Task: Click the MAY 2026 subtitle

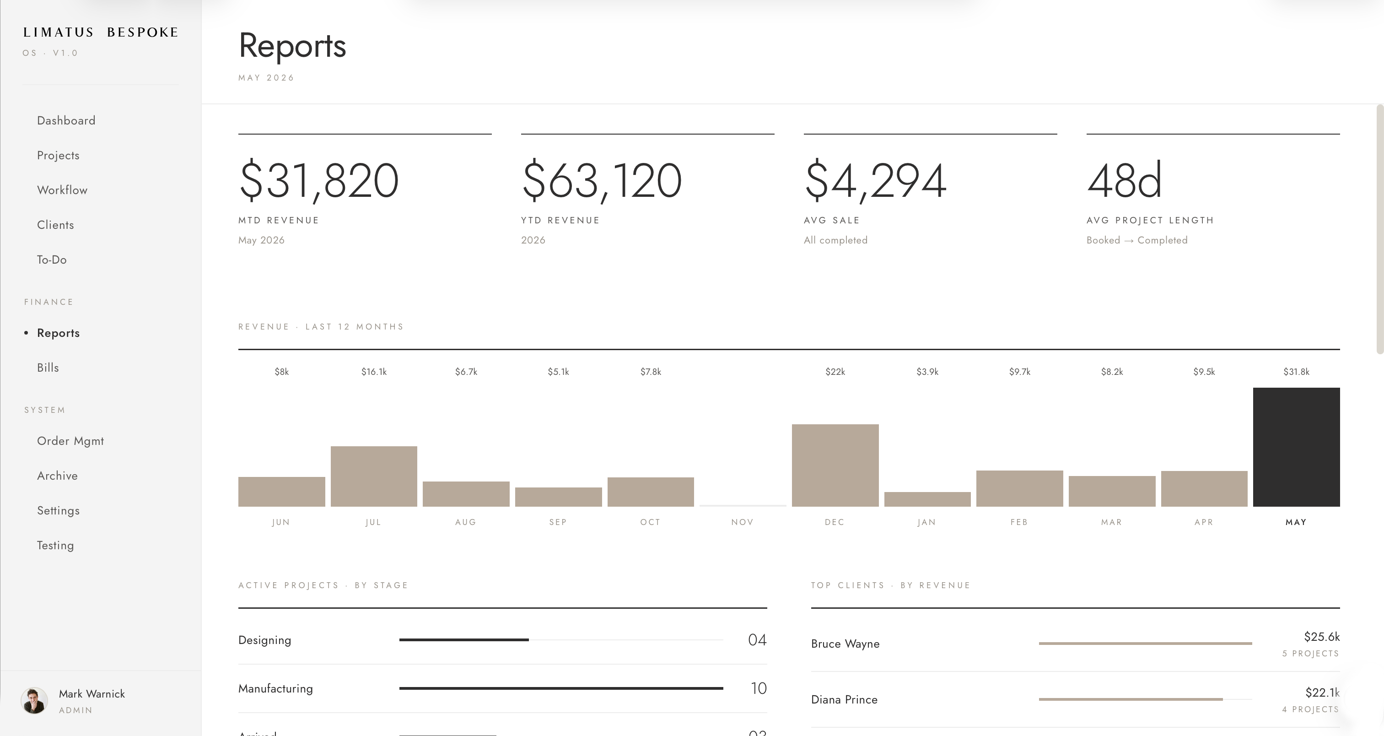Action: (266, 77)
